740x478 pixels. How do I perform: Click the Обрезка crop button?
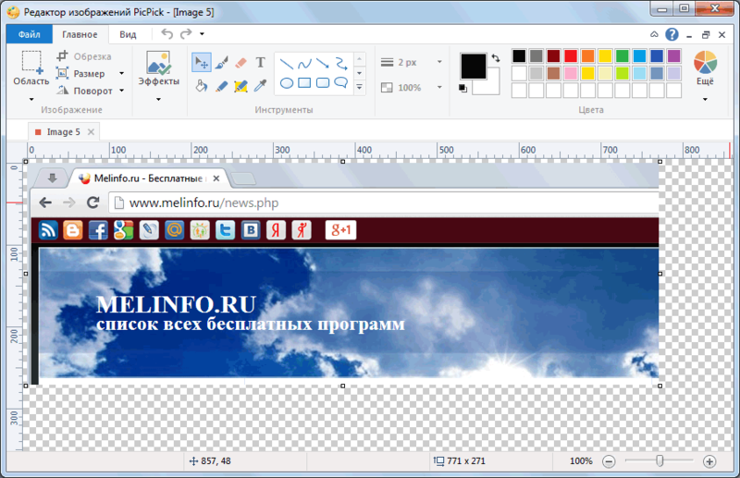(x=84, y=56)
